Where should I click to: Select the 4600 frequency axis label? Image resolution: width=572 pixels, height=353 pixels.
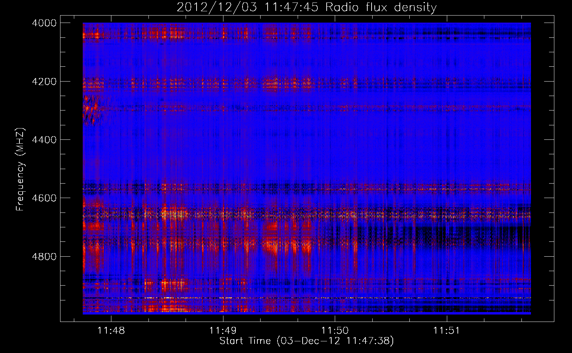pyautogui.click(x=44, y=198)
